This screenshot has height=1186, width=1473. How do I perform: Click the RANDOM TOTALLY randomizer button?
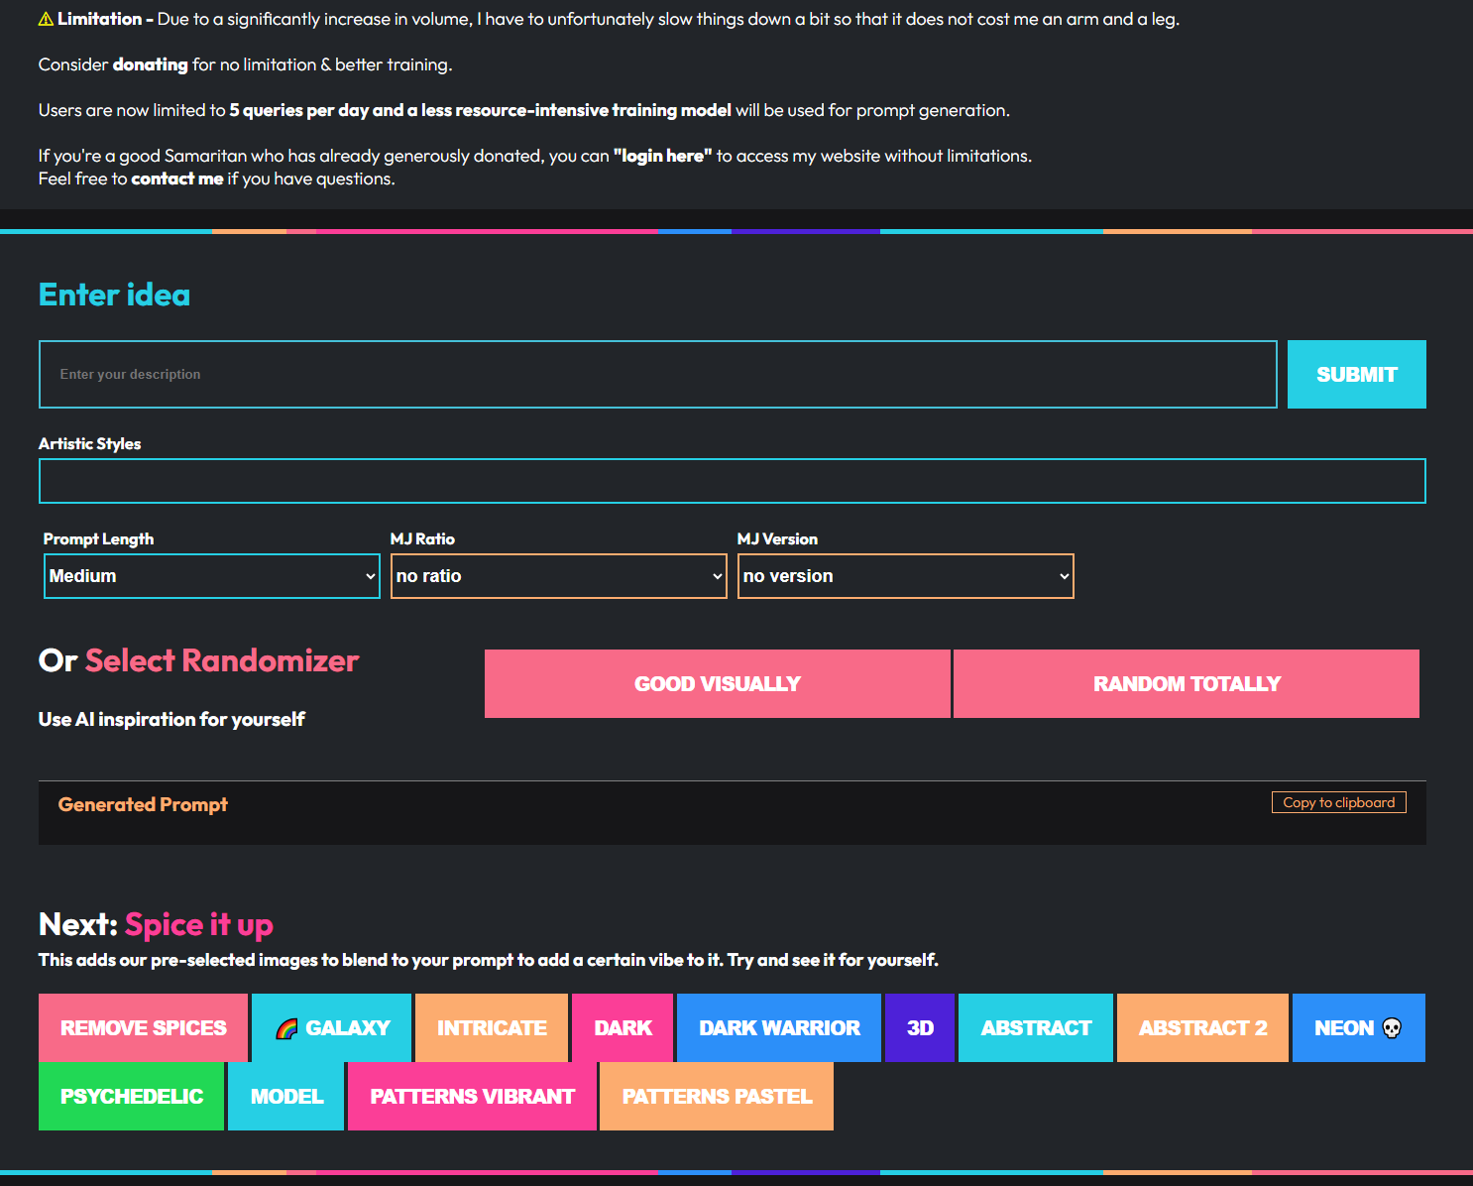coord(1187,683)
